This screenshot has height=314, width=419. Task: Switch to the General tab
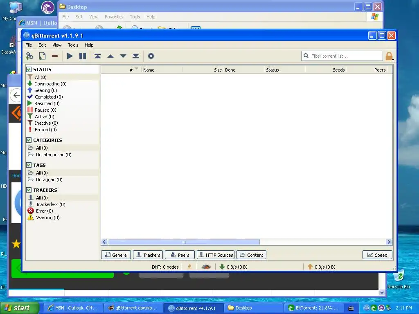116,255
